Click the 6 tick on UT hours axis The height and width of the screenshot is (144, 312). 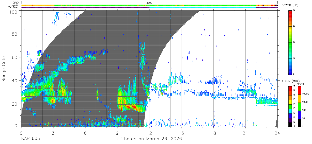[x=85, y=133]
